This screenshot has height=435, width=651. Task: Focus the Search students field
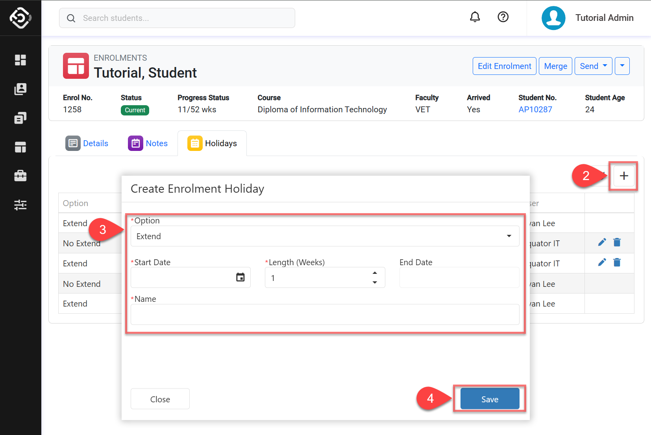click(177, 18)
